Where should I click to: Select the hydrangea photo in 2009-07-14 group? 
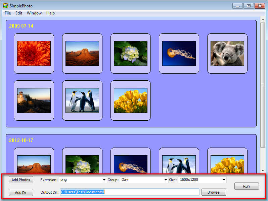[x=131, y=53]
